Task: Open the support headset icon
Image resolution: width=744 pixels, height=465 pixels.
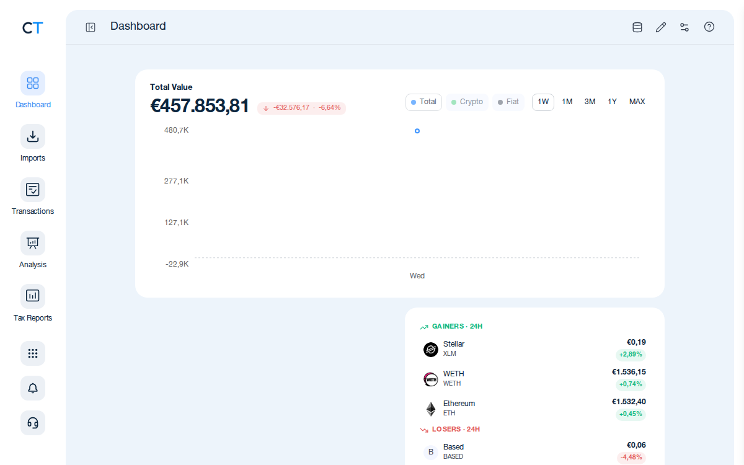Action: pos(33,423)
